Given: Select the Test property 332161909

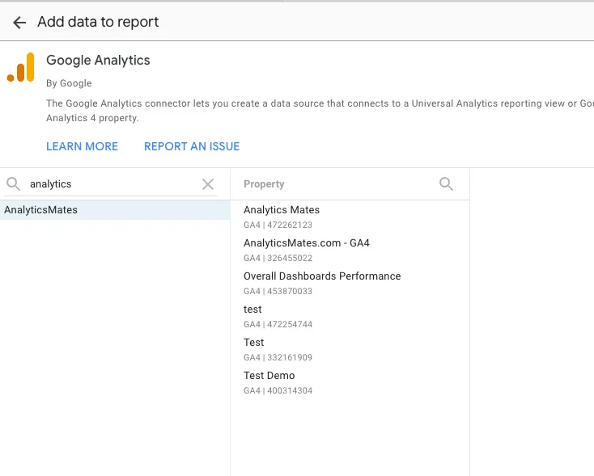Looking at the screenshot, I should point(350,350).
